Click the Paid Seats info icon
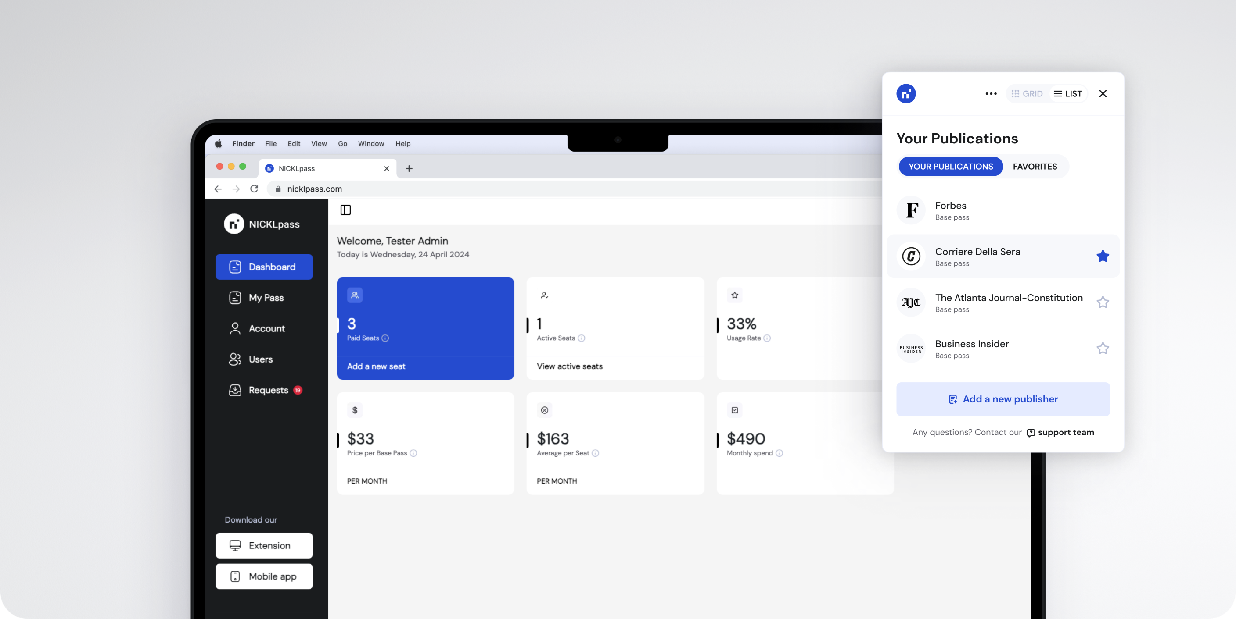Screen dimensions: 1236x619 point(385,338)
